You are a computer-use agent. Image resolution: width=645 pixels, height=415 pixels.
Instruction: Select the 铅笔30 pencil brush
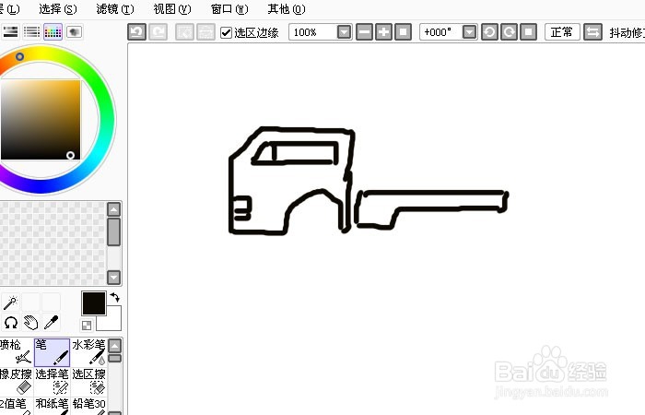pyautogui.click(x=88, y=406)
